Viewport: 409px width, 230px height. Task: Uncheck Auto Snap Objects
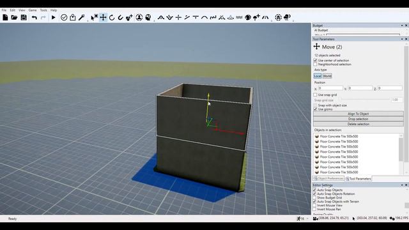click(x=314, y=190)
